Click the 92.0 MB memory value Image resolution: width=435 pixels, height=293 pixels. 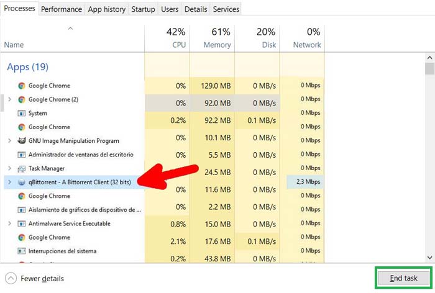point(217,103)
